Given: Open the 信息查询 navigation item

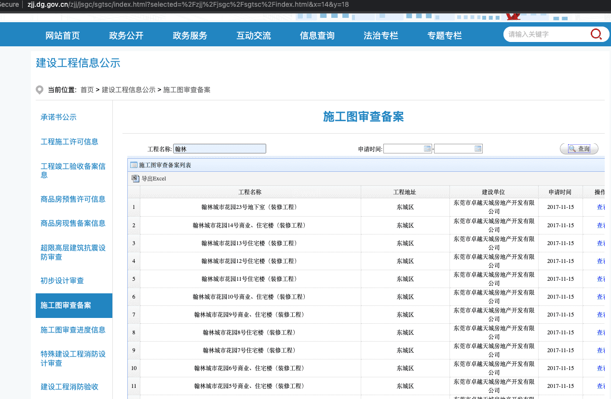Looking at the screenshot, I should click(317, 36).
